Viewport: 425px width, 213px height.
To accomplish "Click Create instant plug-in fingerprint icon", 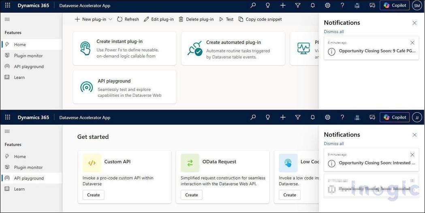I will (x=85, y=48).
